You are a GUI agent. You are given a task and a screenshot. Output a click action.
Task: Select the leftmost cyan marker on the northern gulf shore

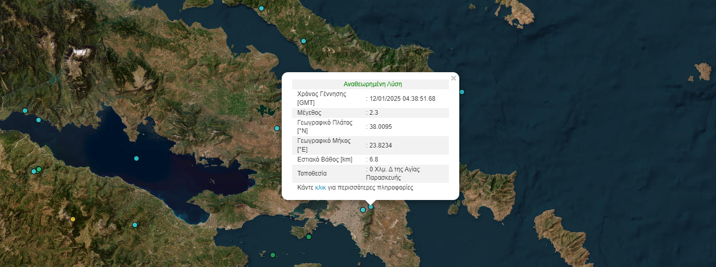point(25,111)
